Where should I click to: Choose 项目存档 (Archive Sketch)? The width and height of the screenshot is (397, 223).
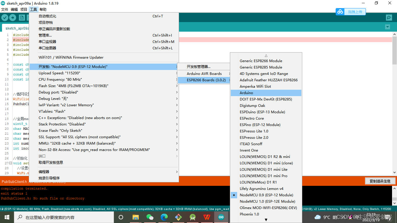[104, 22]
